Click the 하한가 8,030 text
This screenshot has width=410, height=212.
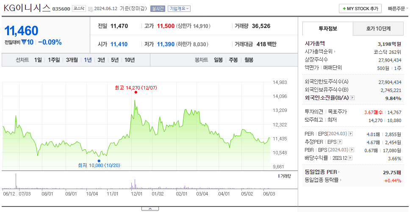click(192, 44)
